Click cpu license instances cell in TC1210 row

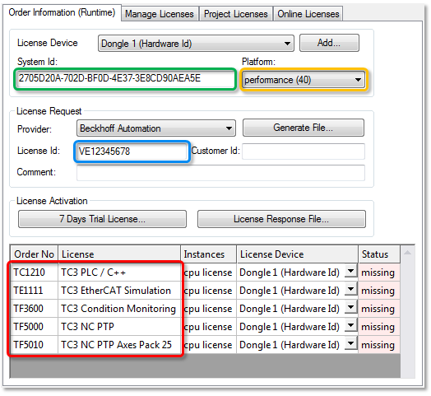pos(209,273)
